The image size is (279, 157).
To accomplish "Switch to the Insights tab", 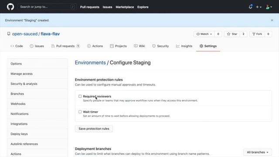I will click(x=184, y=46).
